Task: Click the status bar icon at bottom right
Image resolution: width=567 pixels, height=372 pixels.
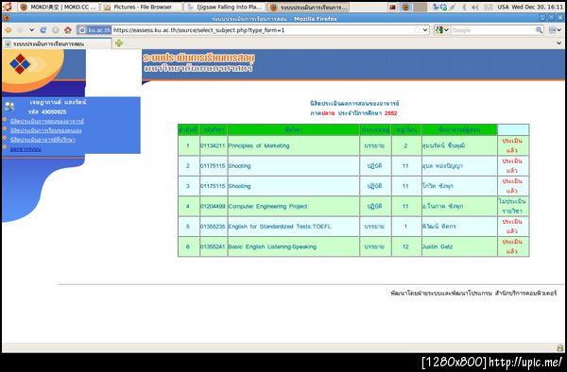Action: coord(559,347)
